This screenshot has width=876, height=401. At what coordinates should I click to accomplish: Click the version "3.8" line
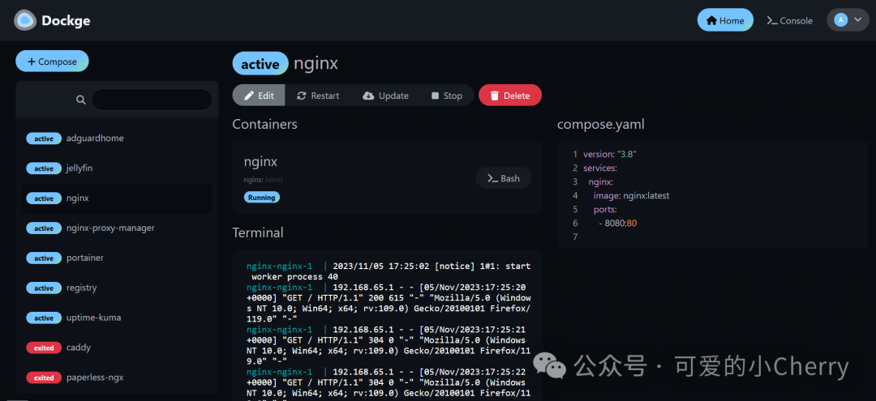(609, 154)
